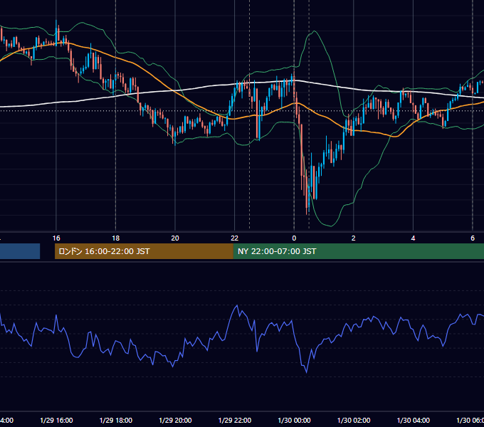Click hour label 18 on price chart axis

[x=116, y=238]
